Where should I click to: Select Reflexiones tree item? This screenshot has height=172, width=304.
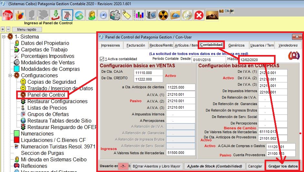coord(34,166)
